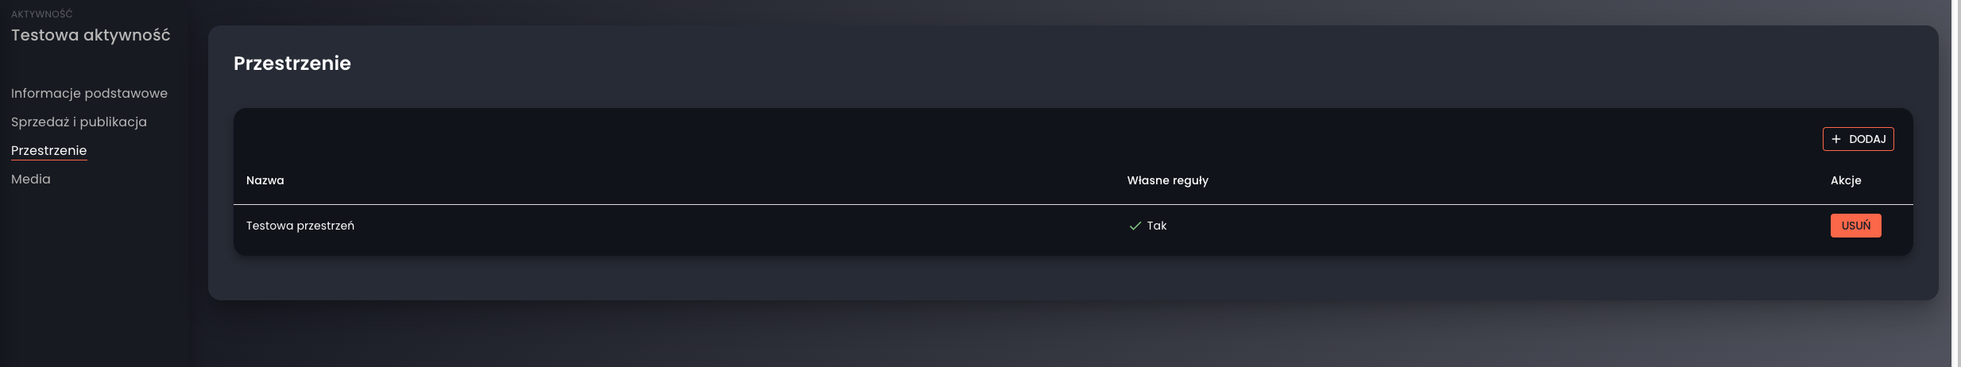Delete Testowa przestrzeń using USUŃ
The height and width of the screenshot is (367, 1961).
click(x=1855, y=226)
